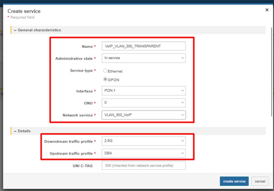Select the GPON service type

(105, 80)
